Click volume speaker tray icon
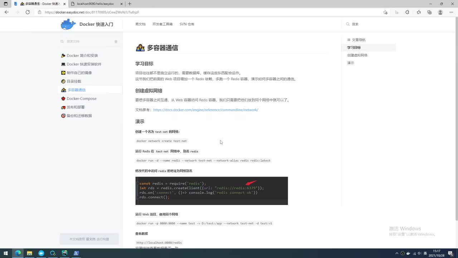Image resolution: width=458 pixels, height=258 pixels. pos(419,253)
